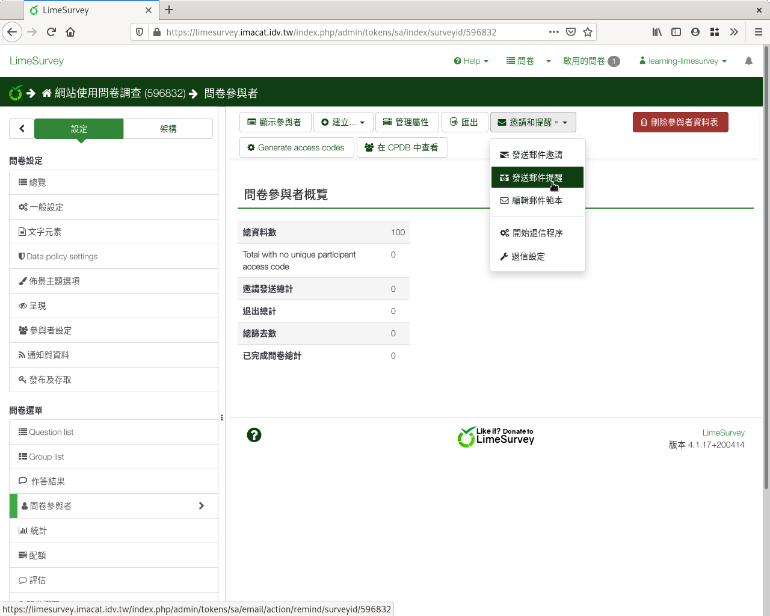Screen dimensions: 770x616
Task: Click Generate access codes button
Action: [297, 147]
